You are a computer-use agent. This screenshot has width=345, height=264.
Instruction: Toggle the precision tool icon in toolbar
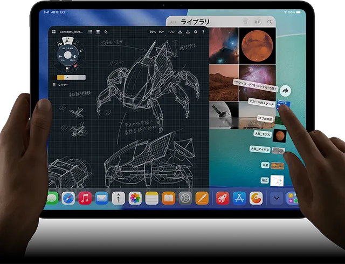point(106,32)
